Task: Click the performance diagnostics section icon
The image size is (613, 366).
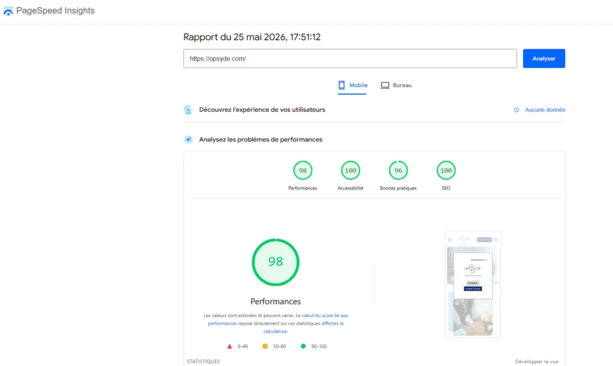Action: tap(188, 139)
